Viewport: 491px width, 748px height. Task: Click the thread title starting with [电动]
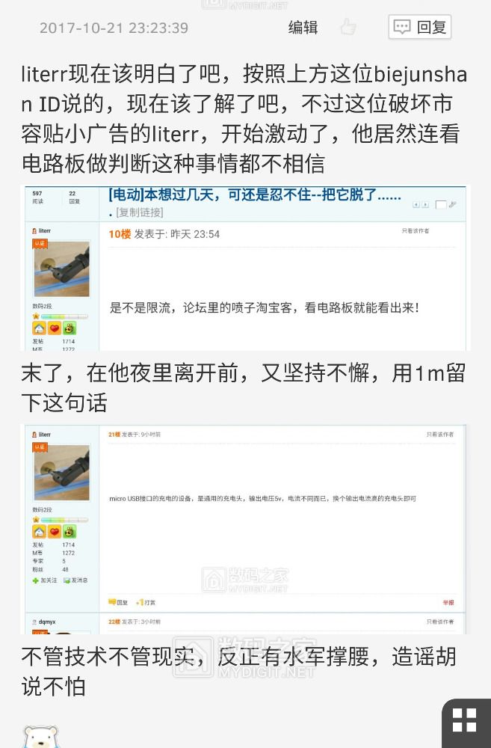255,194
